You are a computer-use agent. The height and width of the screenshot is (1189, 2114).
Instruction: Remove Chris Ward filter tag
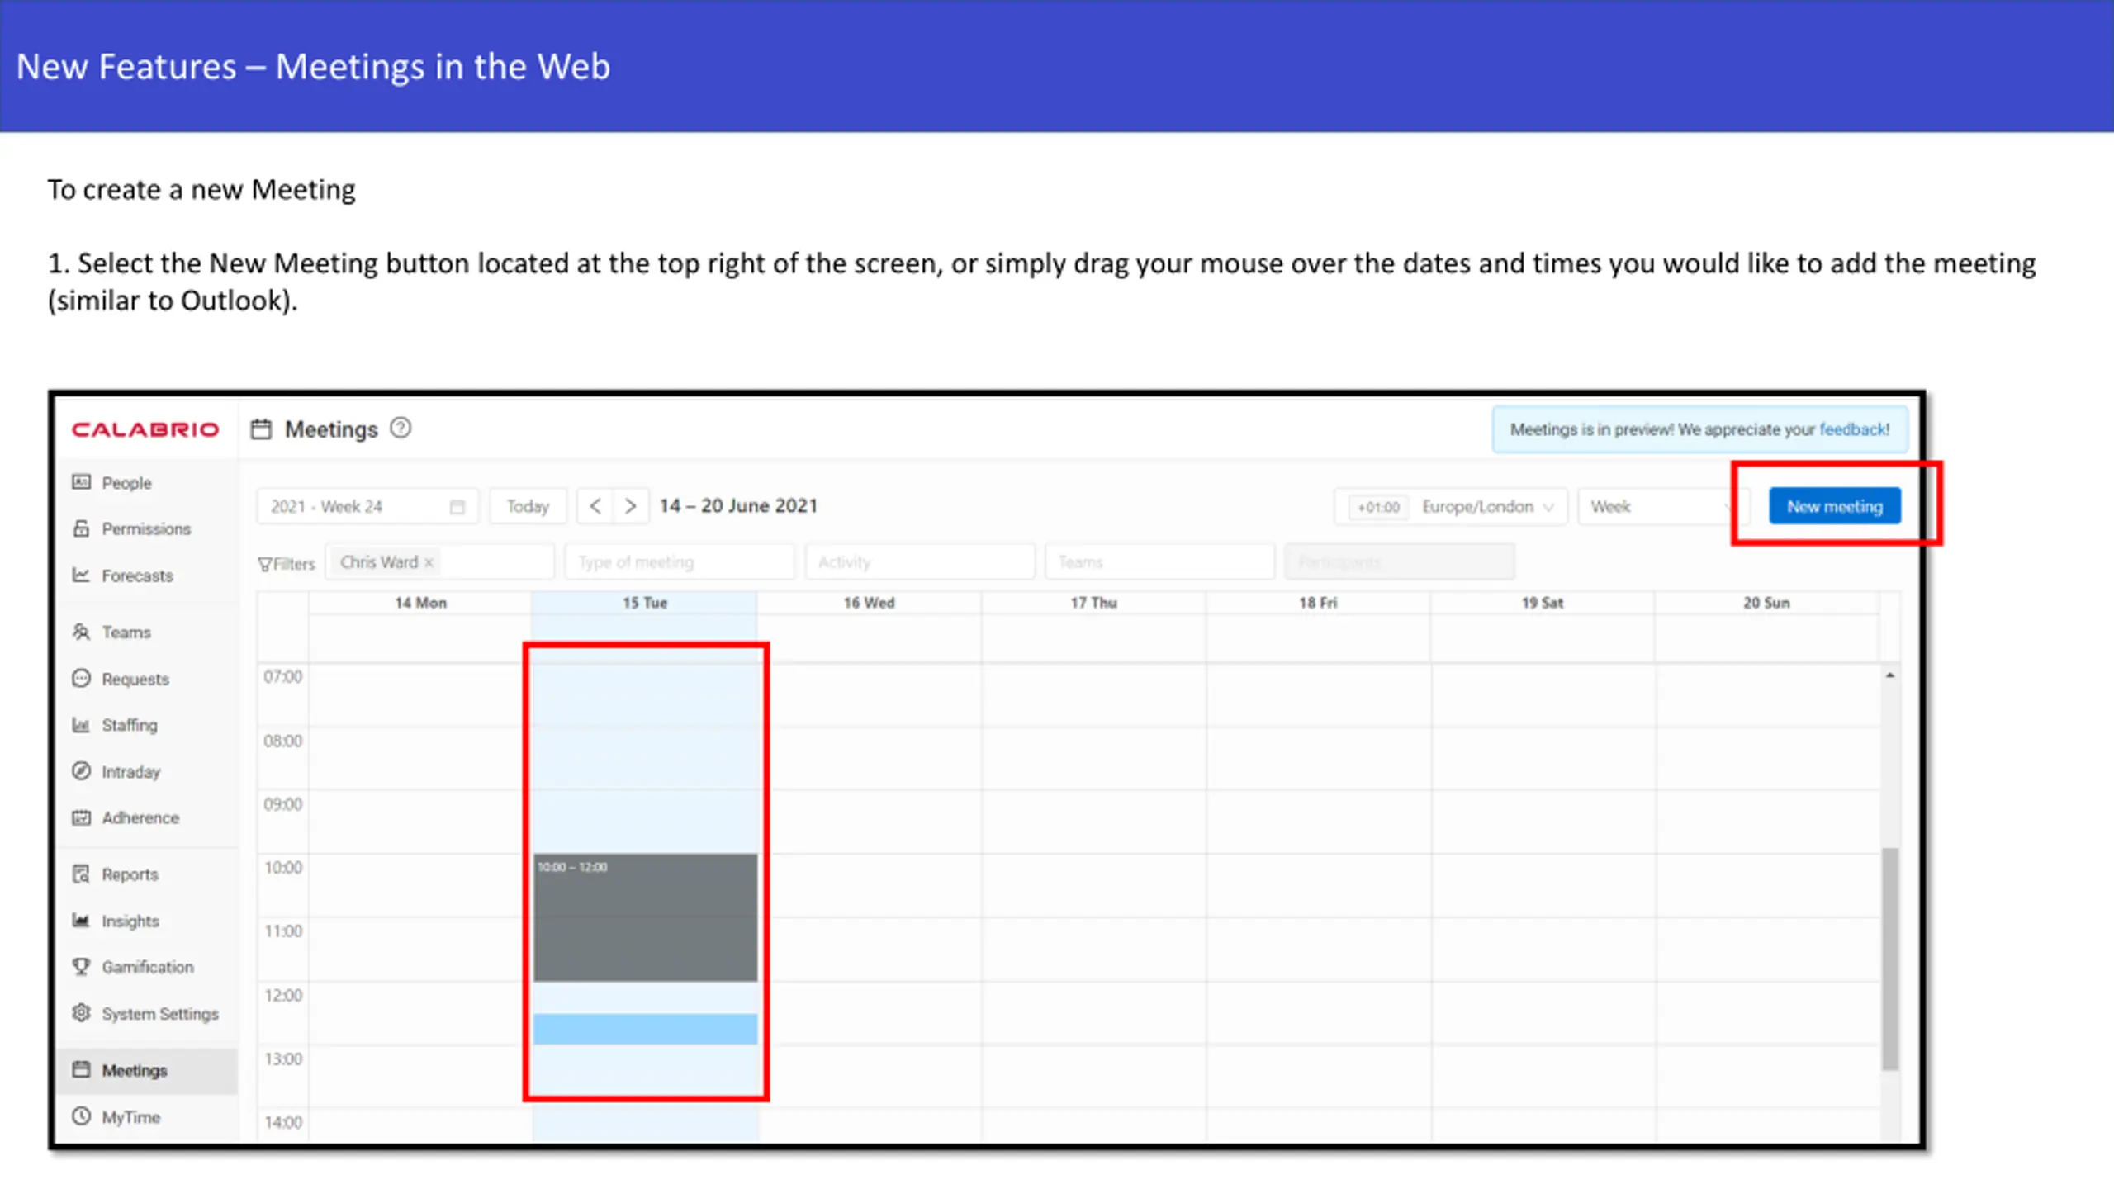[x=429, y=563]
